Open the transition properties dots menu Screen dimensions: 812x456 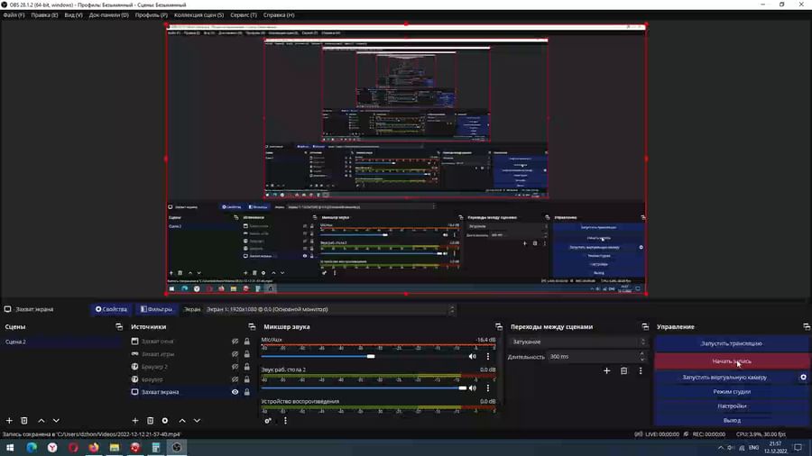tap(641, 370)
